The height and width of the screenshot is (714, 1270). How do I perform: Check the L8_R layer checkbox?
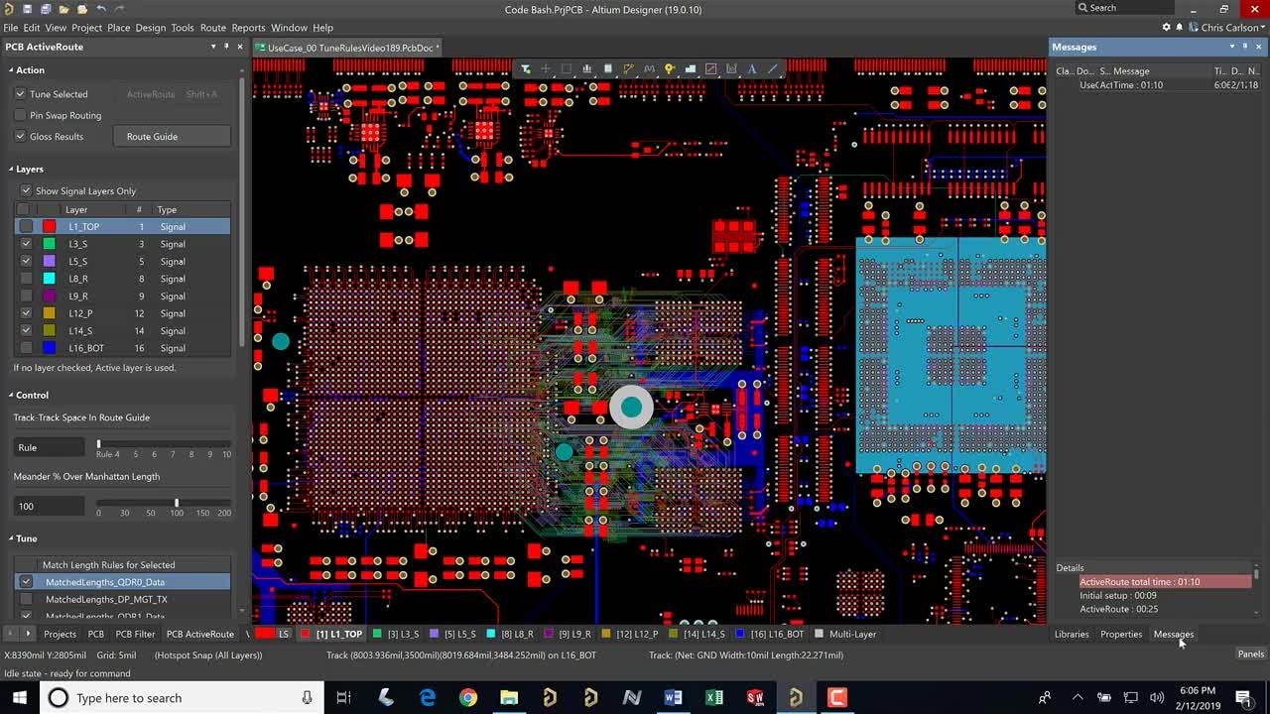tap(26, 279)
